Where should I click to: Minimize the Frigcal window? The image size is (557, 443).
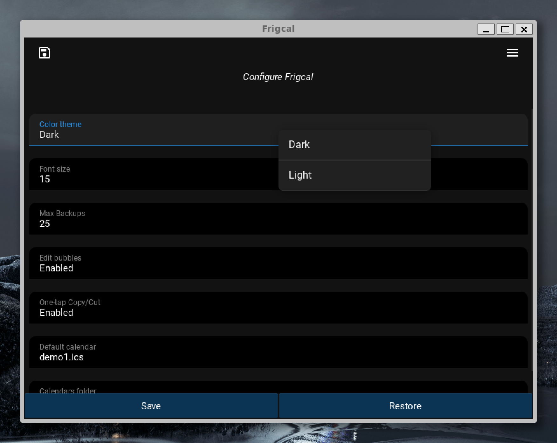click(486, 29)
